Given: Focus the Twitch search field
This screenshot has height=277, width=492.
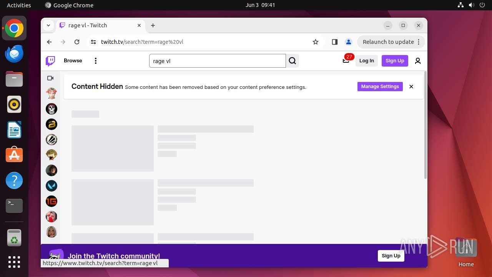Looking at the screenshot, I should [218, 61].
